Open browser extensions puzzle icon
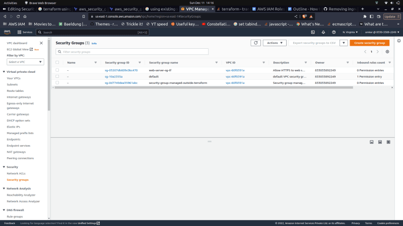Viewport: 403px width, 226px height. tap(365, 17)
